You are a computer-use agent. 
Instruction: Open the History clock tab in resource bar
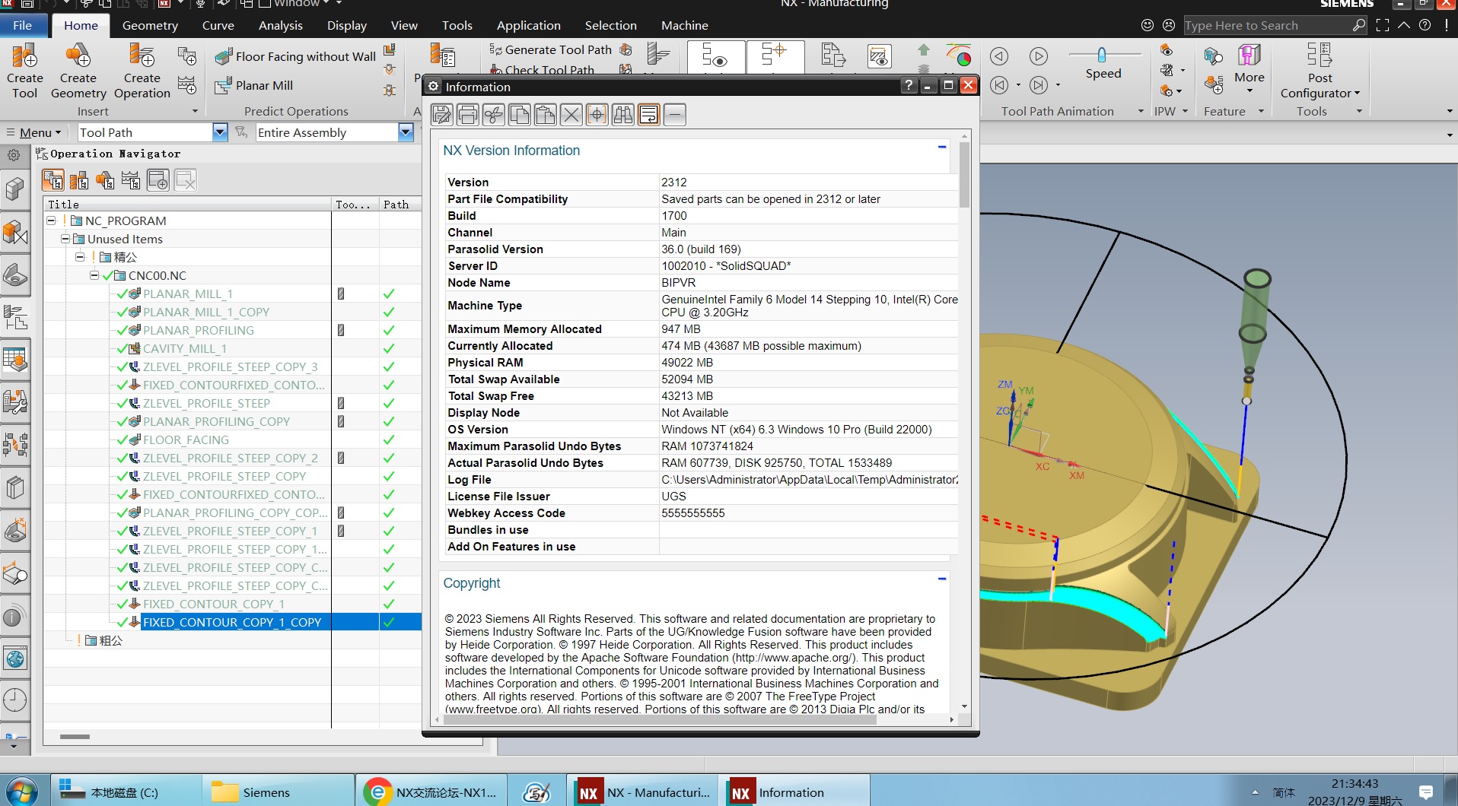pos(15,700)
